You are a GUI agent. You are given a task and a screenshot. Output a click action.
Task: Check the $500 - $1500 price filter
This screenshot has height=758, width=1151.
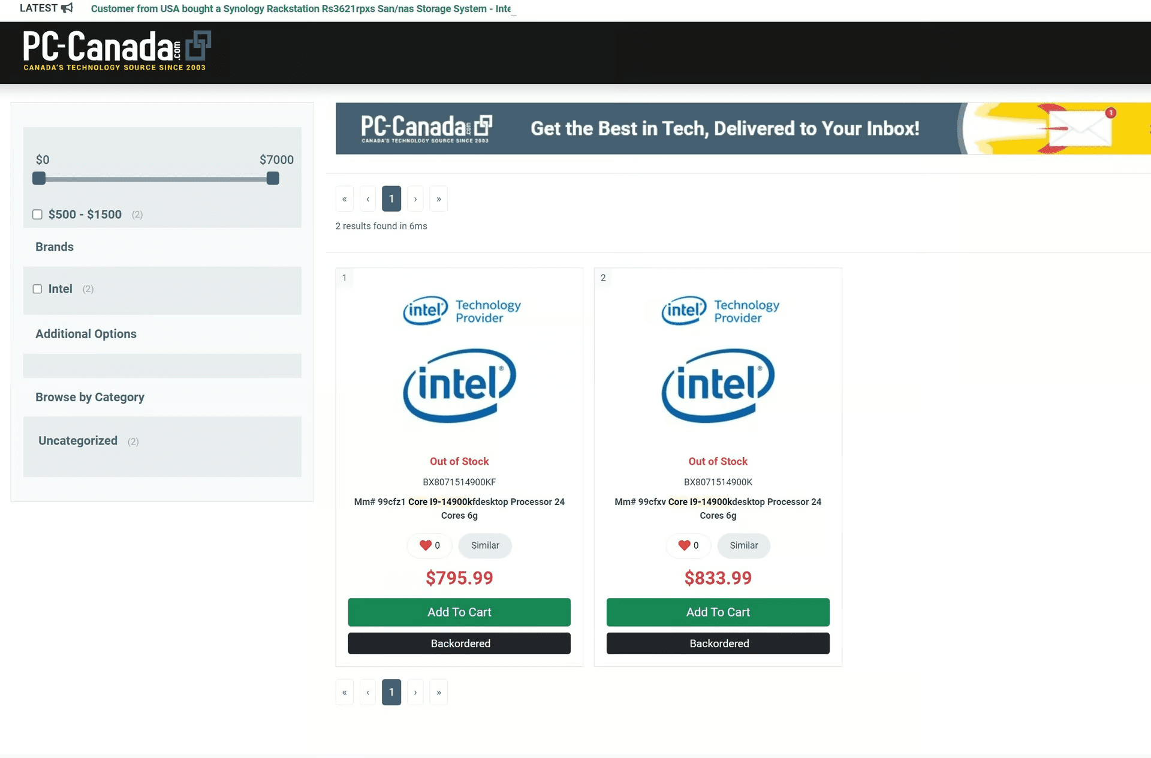[x=37, y=214]
